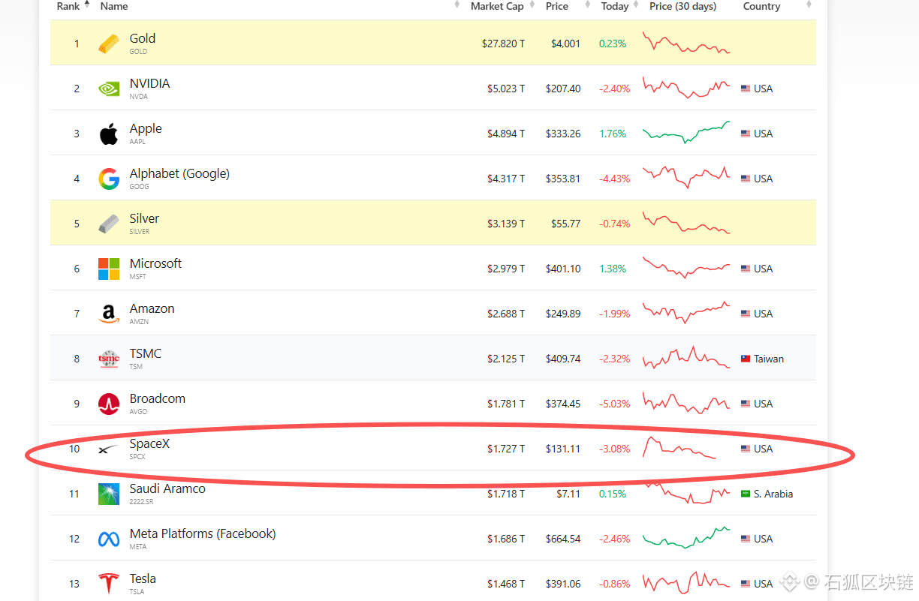Image resolution: width=919 pixels, height=601 pixels.
Task: Click the $27.820 T market cap value
Action: 503,44
